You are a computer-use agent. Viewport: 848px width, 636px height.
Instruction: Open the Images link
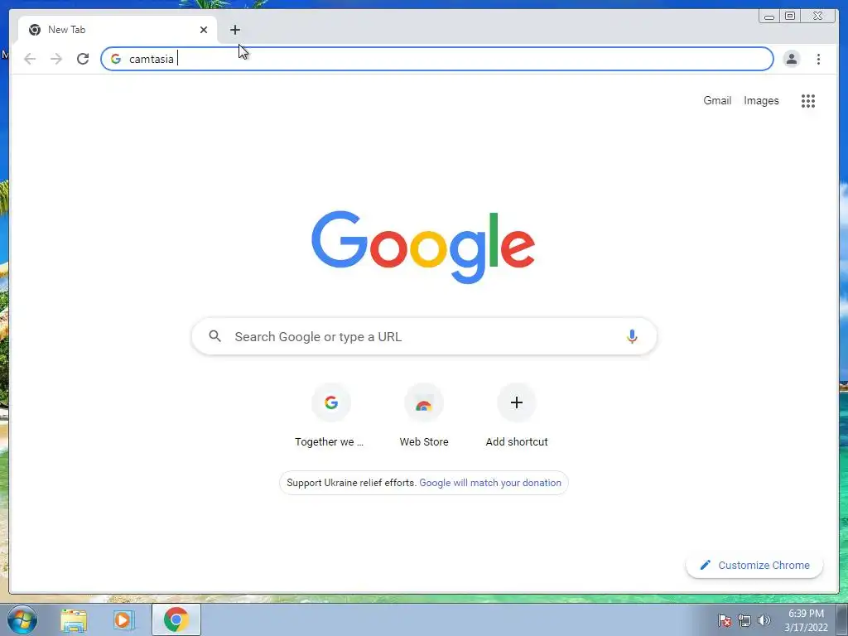tap(761, 100)
